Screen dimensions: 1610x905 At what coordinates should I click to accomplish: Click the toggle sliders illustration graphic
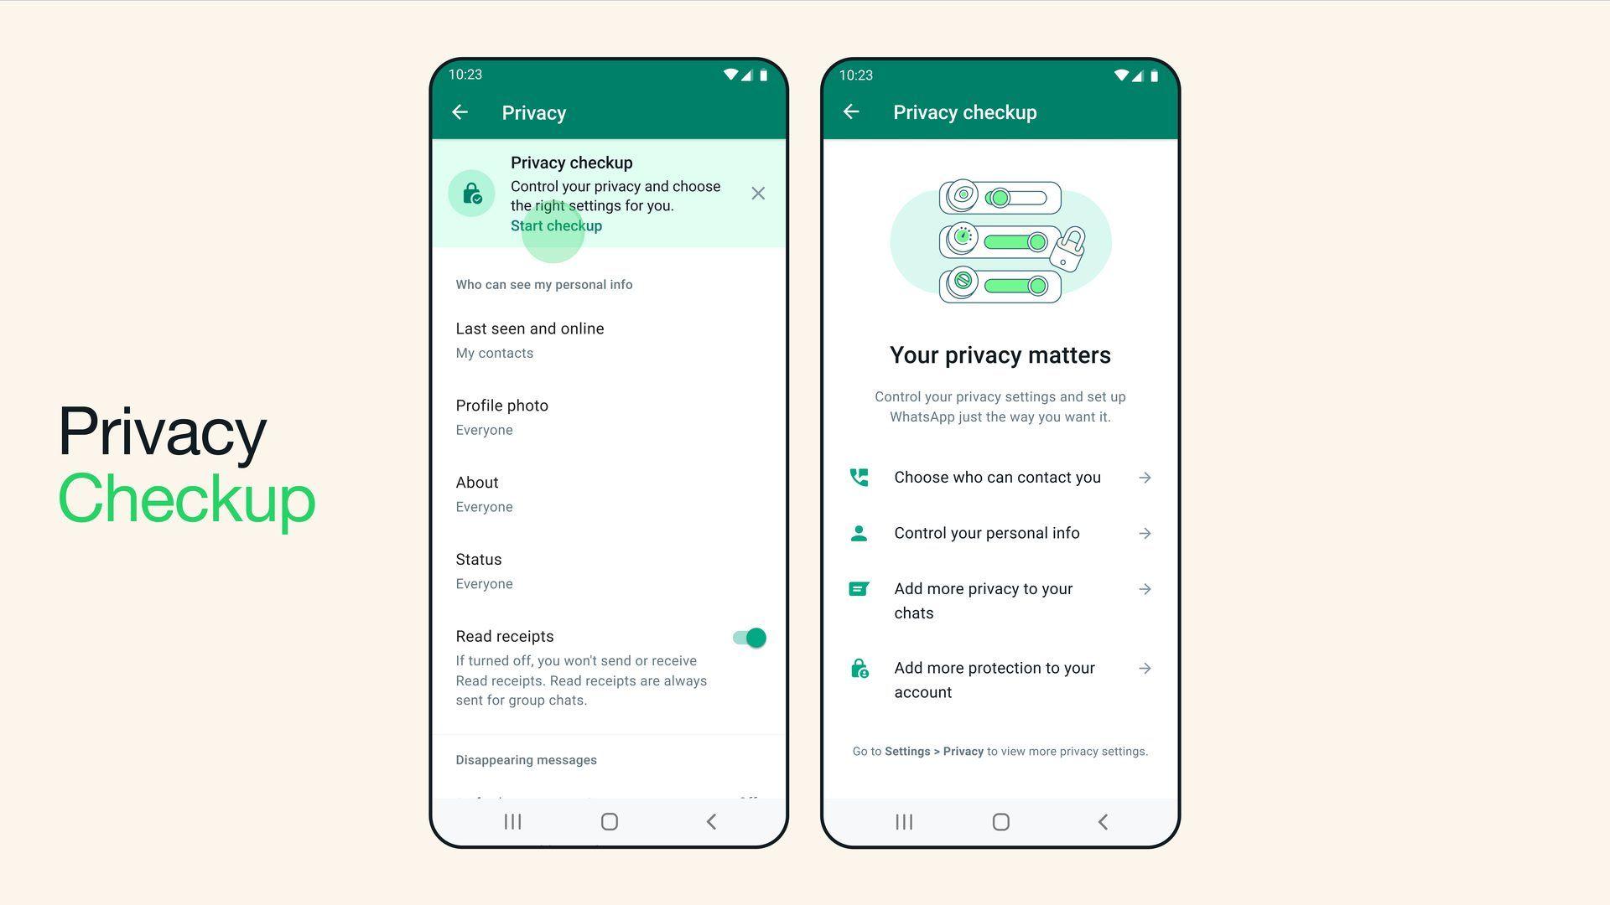1000,240
